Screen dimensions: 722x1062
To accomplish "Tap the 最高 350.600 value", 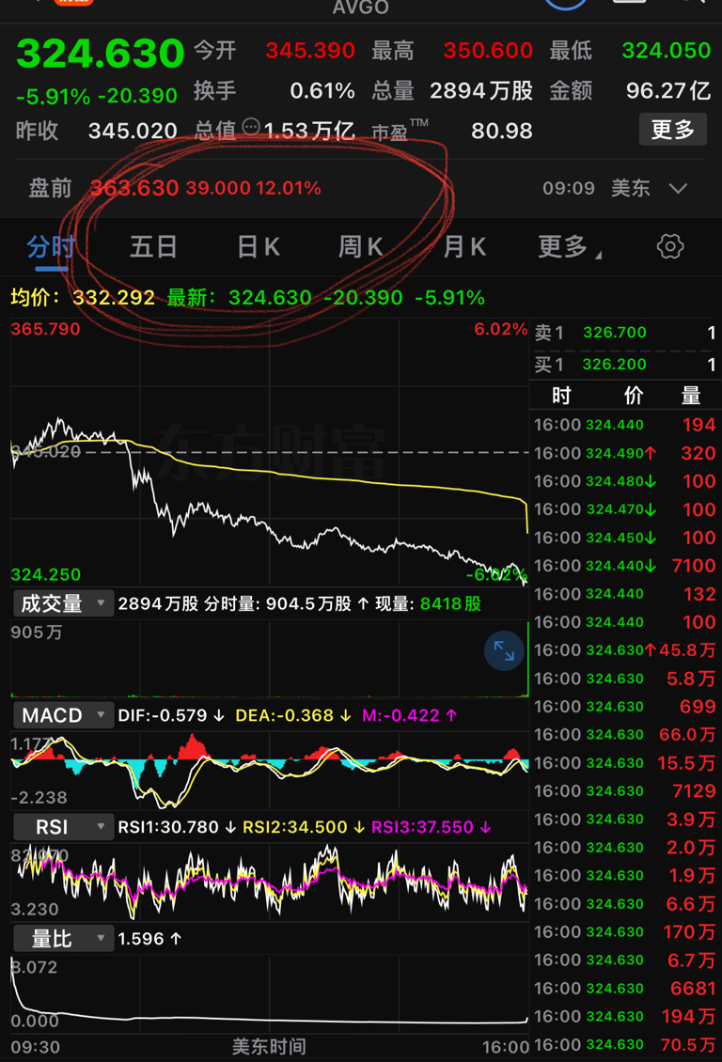I will [x=488, y=50].
